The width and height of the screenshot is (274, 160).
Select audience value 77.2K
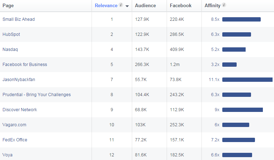pyautogui.click(x=141, y=140)
